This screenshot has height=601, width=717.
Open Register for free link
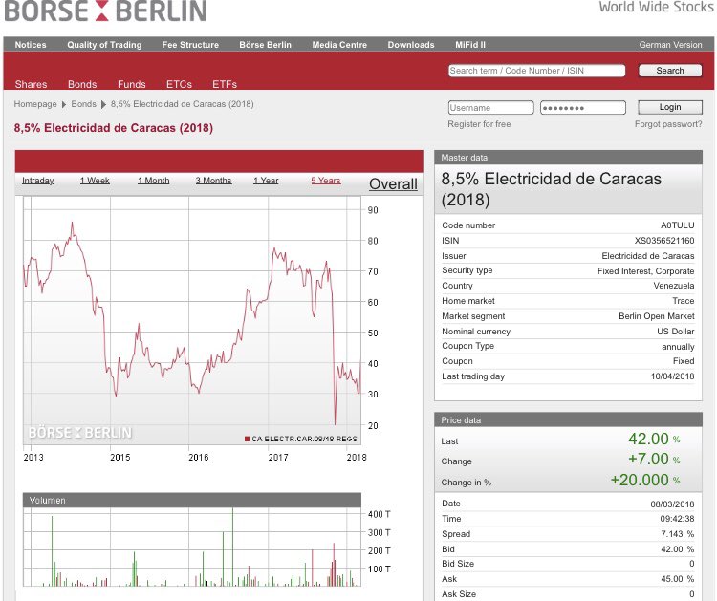[x=479, y=124]
